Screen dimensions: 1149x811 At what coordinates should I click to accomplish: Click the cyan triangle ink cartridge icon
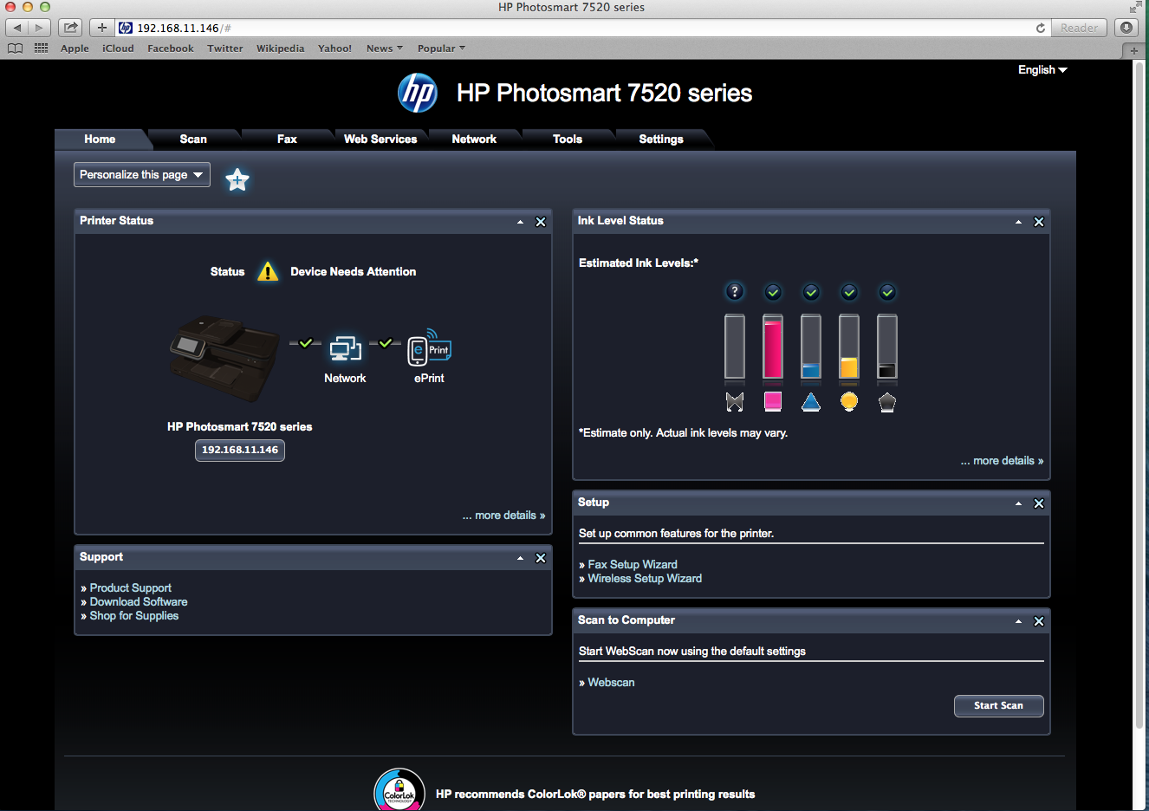click(x=811, y=402)
